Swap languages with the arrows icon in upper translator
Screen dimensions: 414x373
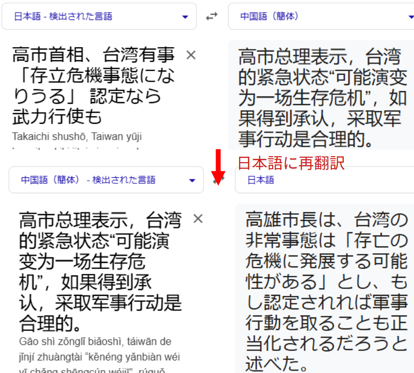[x=212, y=17]
